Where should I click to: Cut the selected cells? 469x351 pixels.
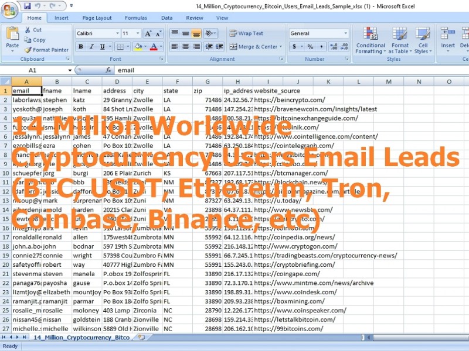pyautogui.click(x=33, y=30)
